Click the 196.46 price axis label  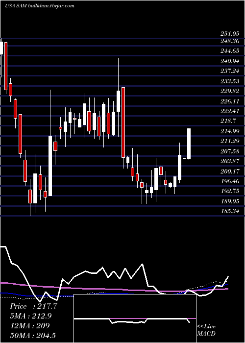(x=229, y=181)
